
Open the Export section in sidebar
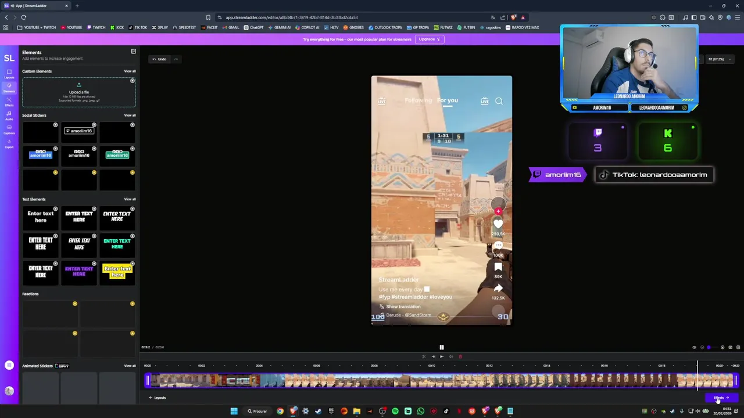9,143
